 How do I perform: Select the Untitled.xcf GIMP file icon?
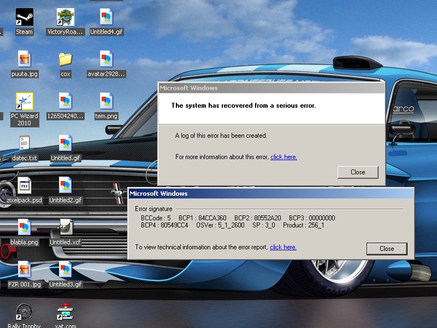(65, 227)
